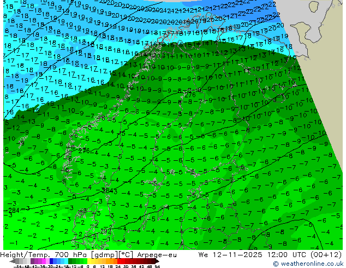This screenshot has width=346, height=268.
Task: Click the '12:00 UTC' time label
Action: [x=287, y=255]
